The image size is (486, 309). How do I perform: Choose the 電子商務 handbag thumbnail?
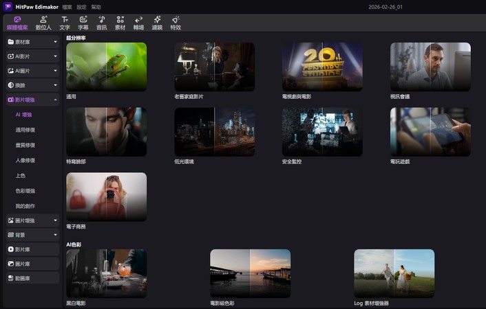pyautogui.click(x=106, y=196)
